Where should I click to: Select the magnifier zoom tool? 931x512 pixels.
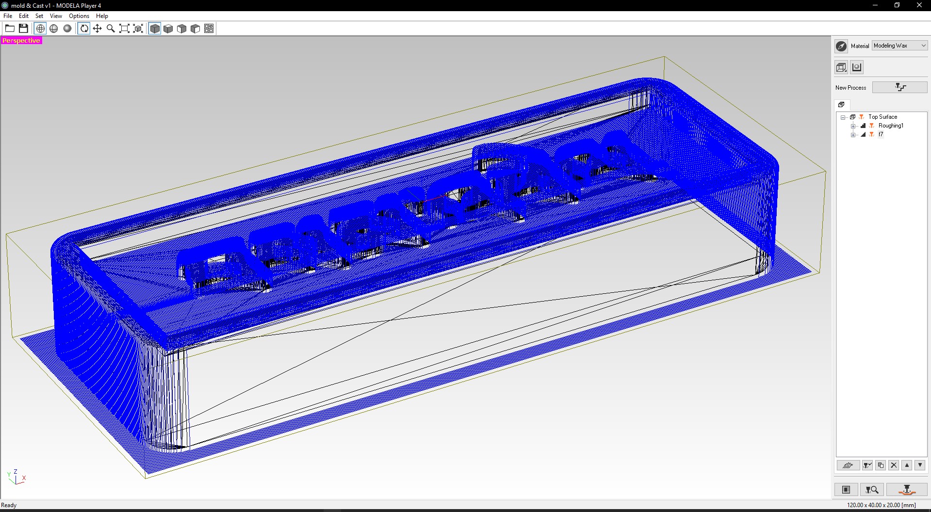coord(111,29)
